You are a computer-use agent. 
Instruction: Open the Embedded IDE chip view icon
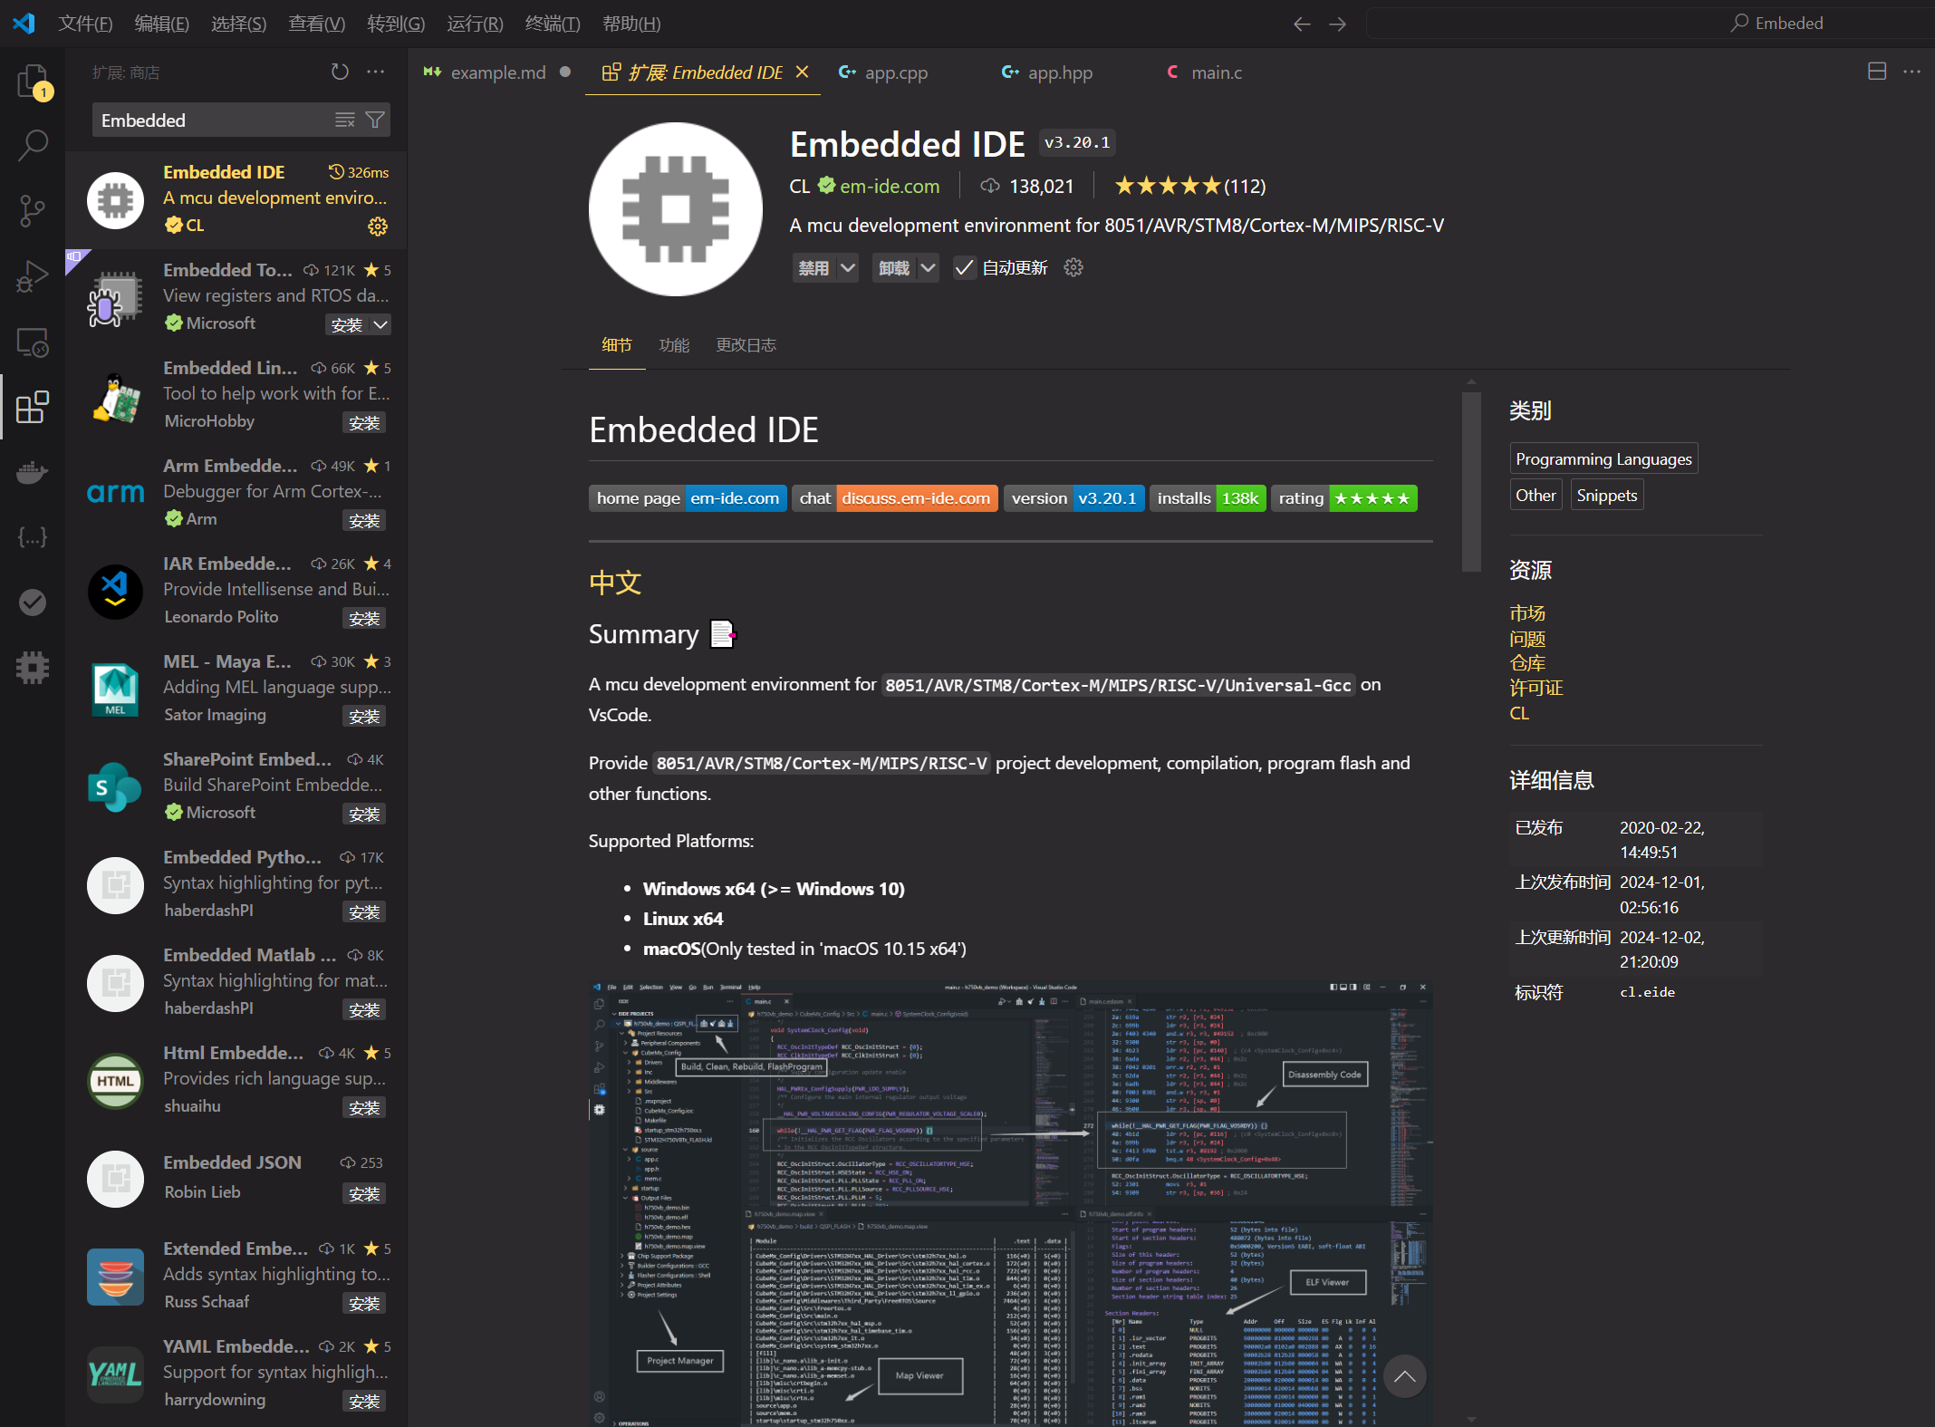(33, 668)
